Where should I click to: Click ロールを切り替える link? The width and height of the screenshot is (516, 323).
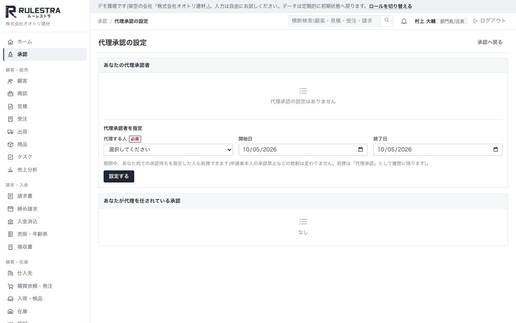pyautogui.click(x=390, y=6)
